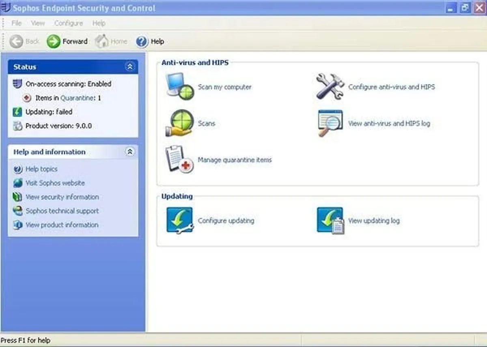This screenshot has height=347, width=487.
Task: Click the Sophos shield icon in title bar
Action: coord(6,8)
